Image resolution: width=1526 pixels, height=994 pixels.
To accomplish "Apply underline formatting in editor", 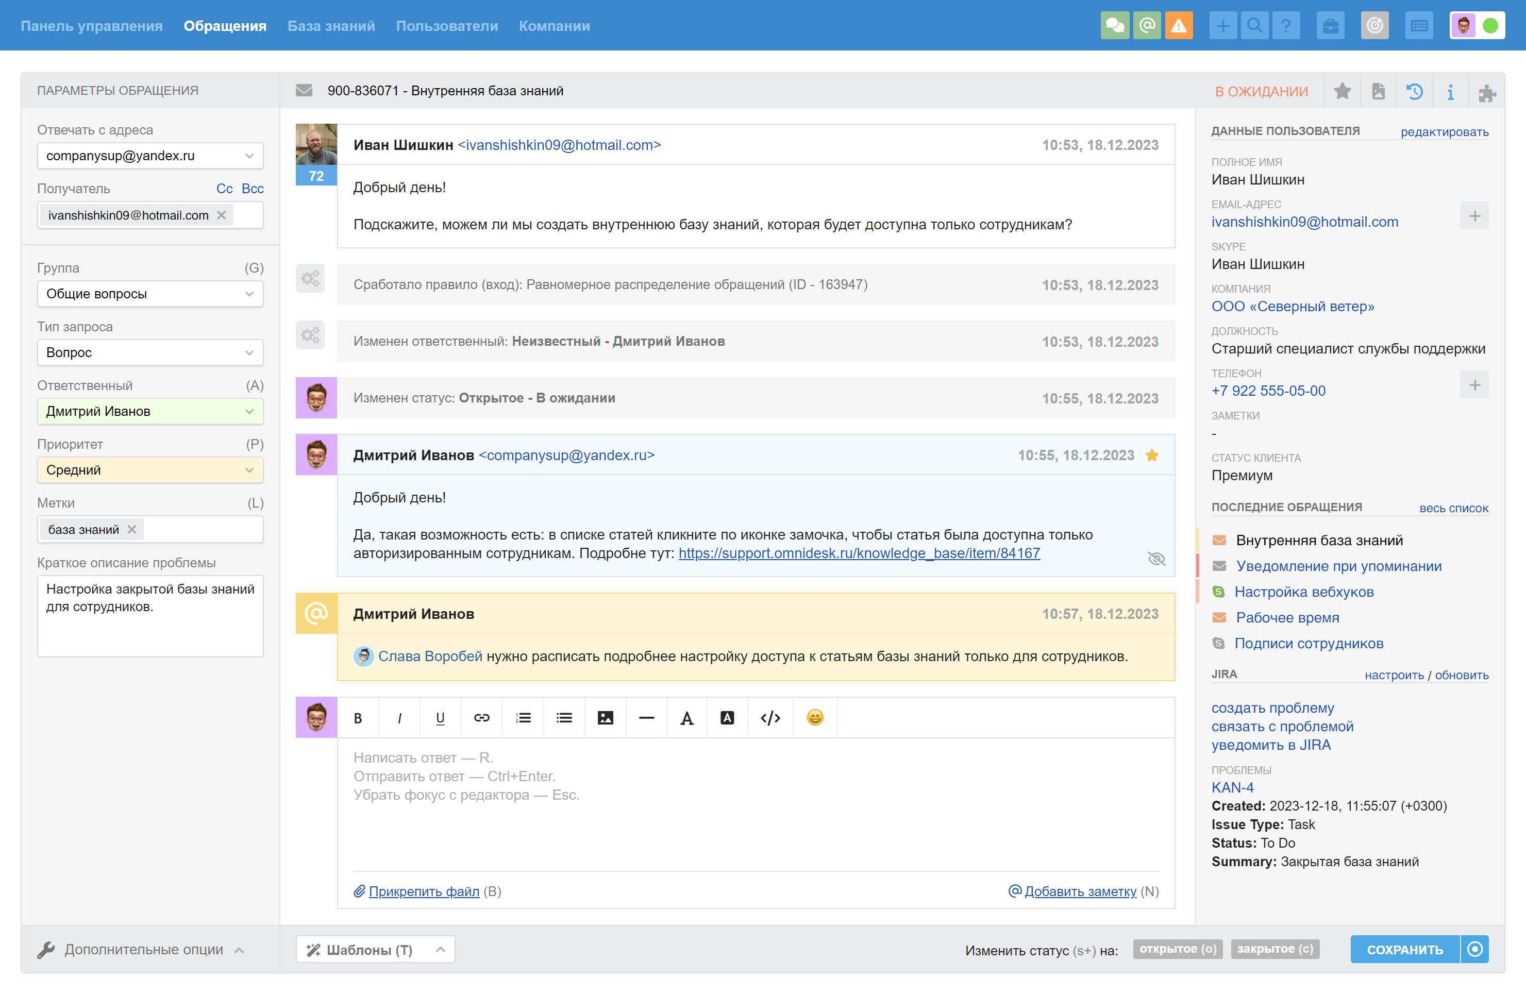I will coord(441,718).
